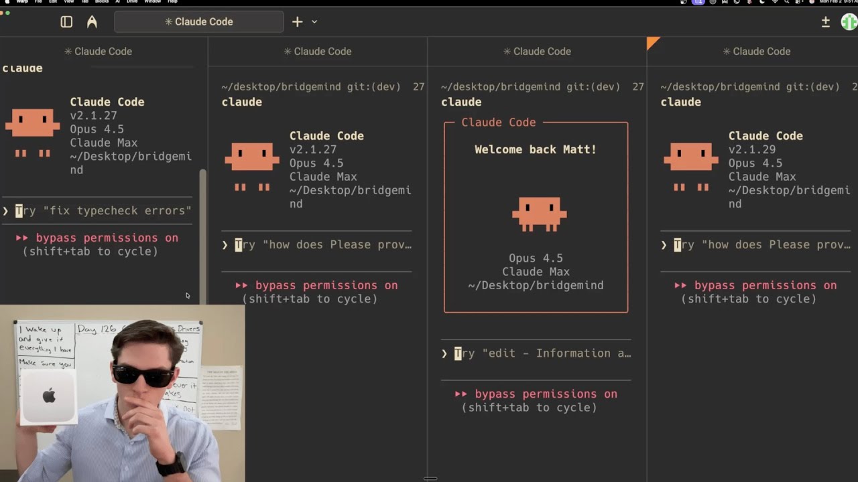Select the Claude Code tab in the tab bar
The width and height of the screenshot is (858, 482).
(x=199, y=21)
